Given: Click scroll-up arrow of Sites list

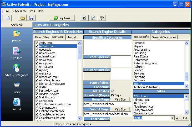Looking at the screenshot, I should [x=186, y=97].
